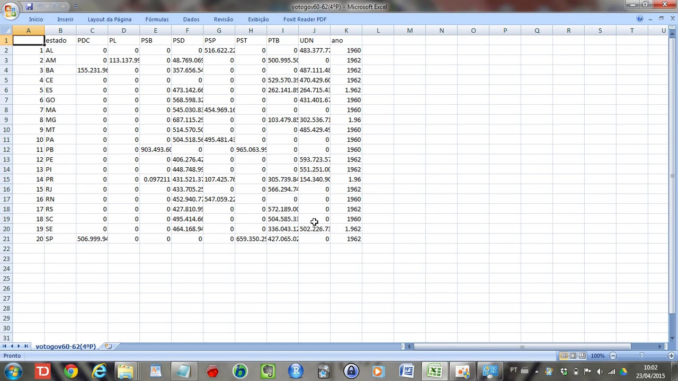Open the Foxit Reader PDF tab

(x=305, y=20)
